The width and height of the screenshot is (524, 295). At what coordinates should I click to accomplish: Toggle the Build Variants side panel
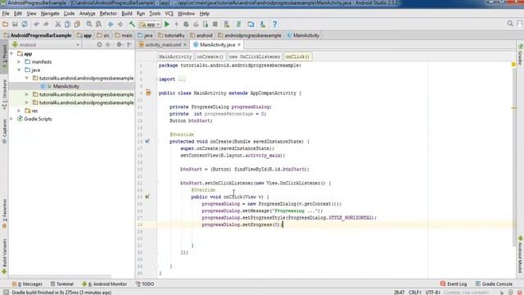tap(4, 256)
